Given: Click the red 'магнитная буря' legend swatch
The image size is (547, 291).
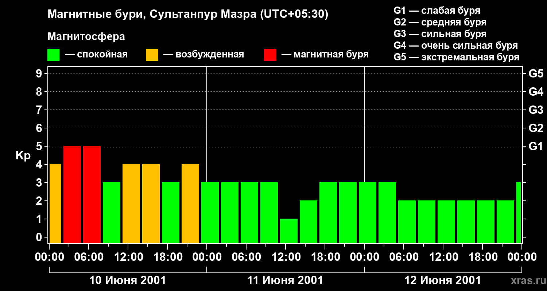Looking at the screenshot, I should click(270, 55).
